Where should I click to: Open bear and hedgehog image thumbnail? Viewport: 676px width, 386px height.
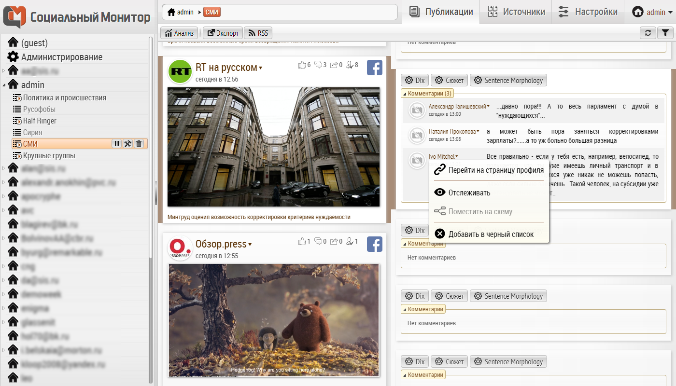coord(274,320)
